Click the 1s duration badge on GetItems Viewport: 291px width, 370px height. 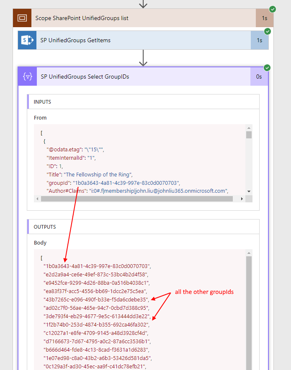260,40
